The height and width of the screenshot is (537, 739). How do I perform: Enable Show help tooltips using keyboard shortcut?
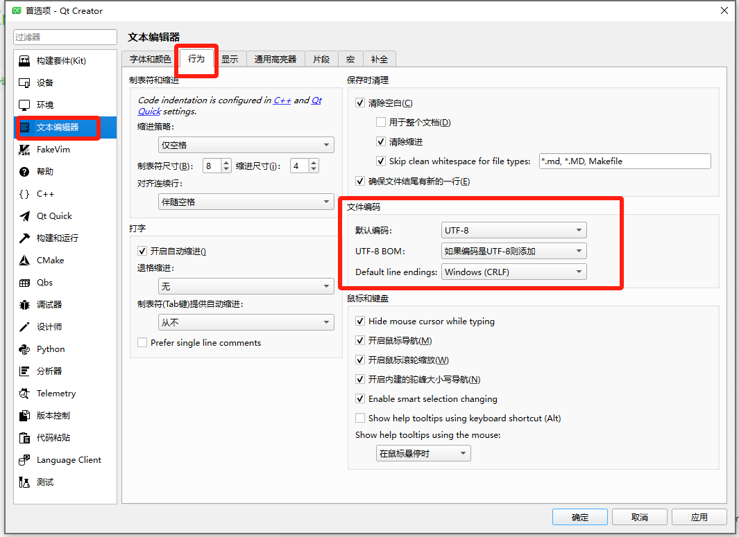click(x=360, y=419)
